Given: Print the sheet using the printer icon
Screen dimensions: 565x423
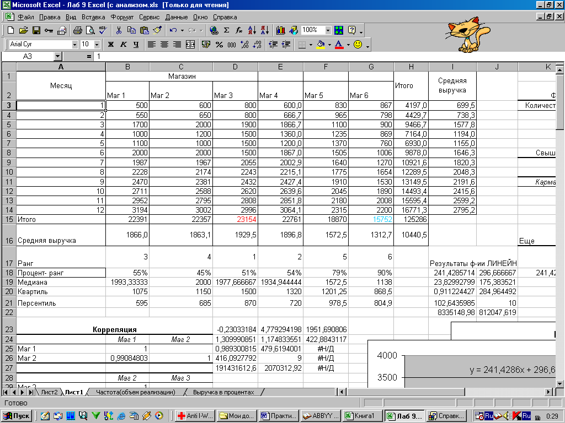Looking at the screenshot, I should point(77,31).
